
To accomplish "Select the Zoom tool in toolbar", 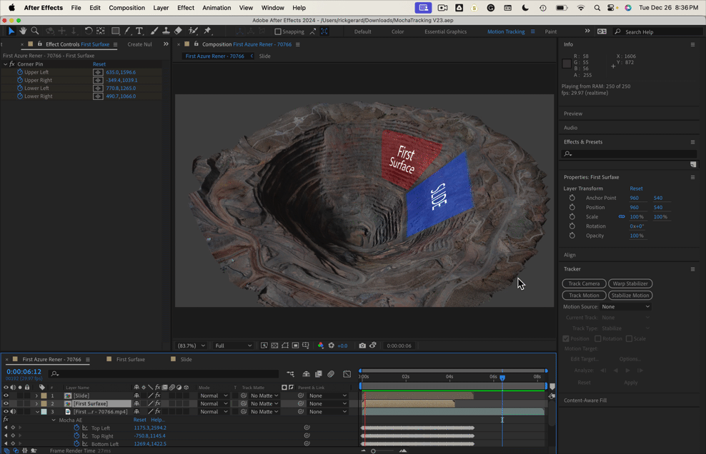I will [x=35, y=31].
